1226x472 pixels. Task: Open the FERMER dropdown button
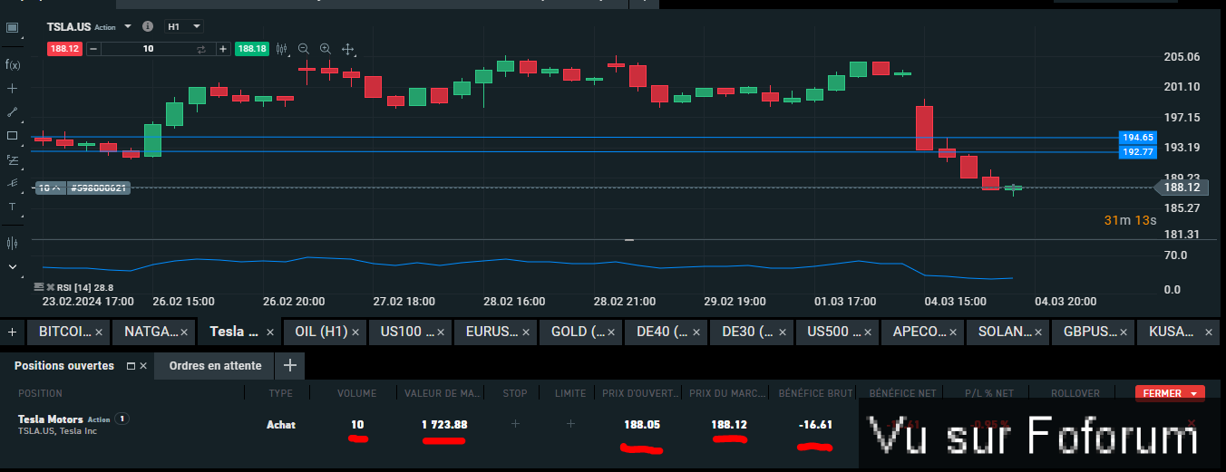(x=1169, y=393)
